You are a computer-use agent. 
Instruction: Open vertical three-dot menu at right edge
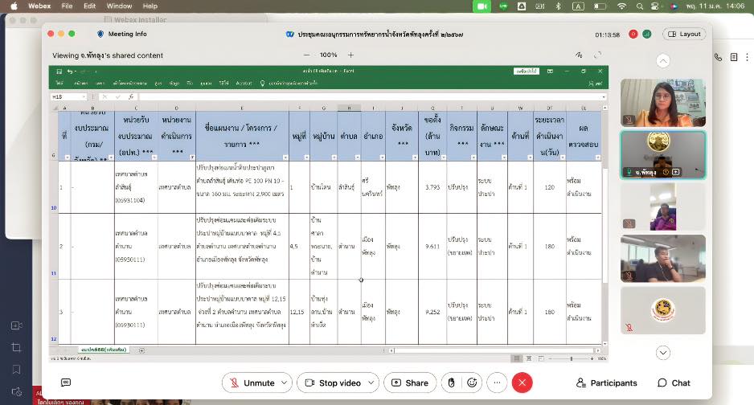(x=747, y=57)
